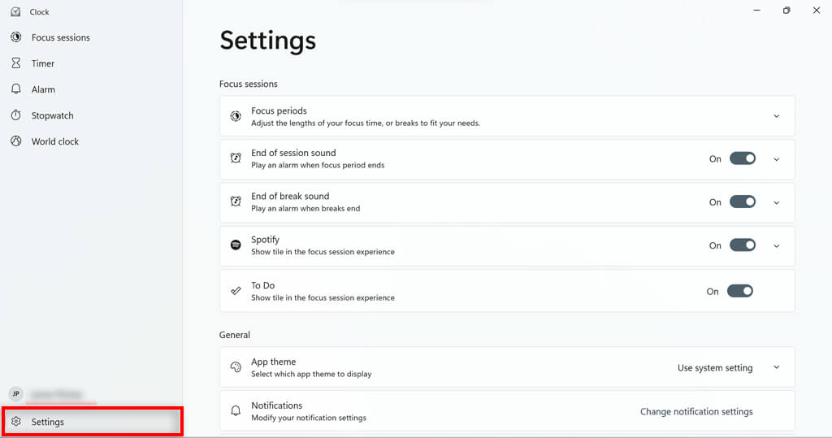The image size is (832, 438).
Task: Click the App theme palette icon
Action: coord(236,367)
